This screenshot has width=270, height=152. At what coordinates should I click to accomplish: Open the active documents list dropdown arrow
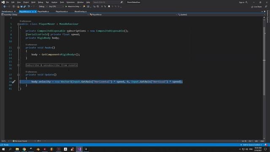click(x=262, y=11)
